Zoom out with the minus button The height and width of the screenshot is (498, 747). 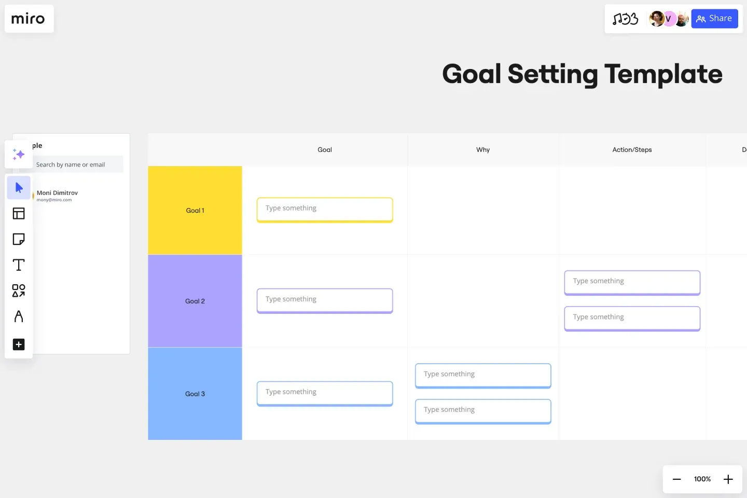click(x=676, y=479)
